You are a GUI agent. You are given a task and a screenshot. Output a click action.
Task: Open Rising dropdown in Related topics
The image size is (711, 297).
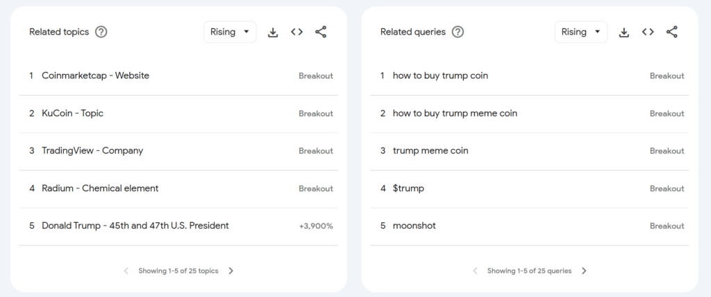point(230,32)
